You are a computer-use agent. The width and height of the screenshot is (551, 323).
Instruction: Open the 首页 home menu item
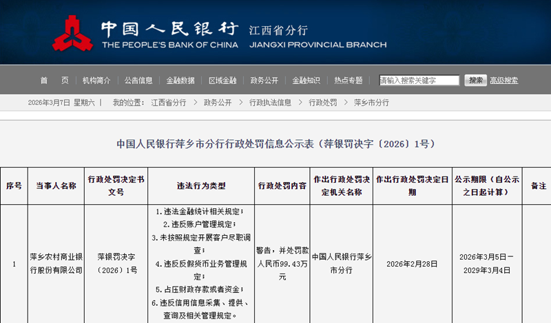point(54,80)
